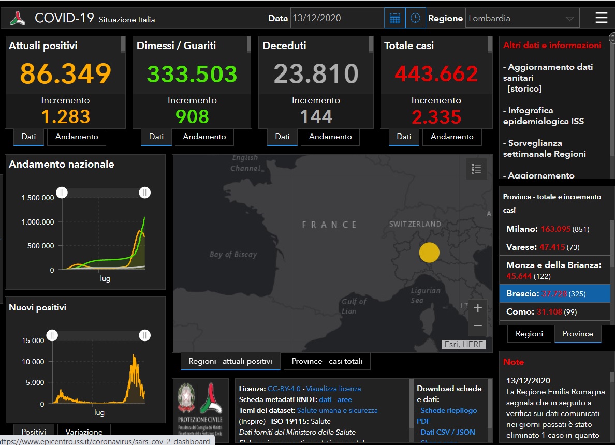Viewport: 615px width, 445px height.
Task: Open the CC-BY-4.0 license link
Action: click(284, 389)
